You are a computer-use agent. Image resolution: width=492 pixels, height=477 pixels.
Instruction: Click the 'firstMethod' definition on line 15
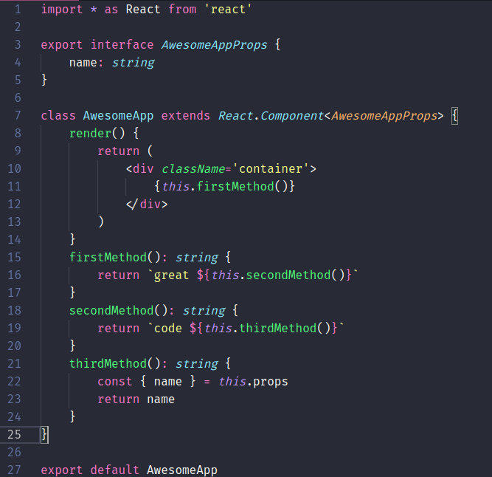(x=108, y=257)
